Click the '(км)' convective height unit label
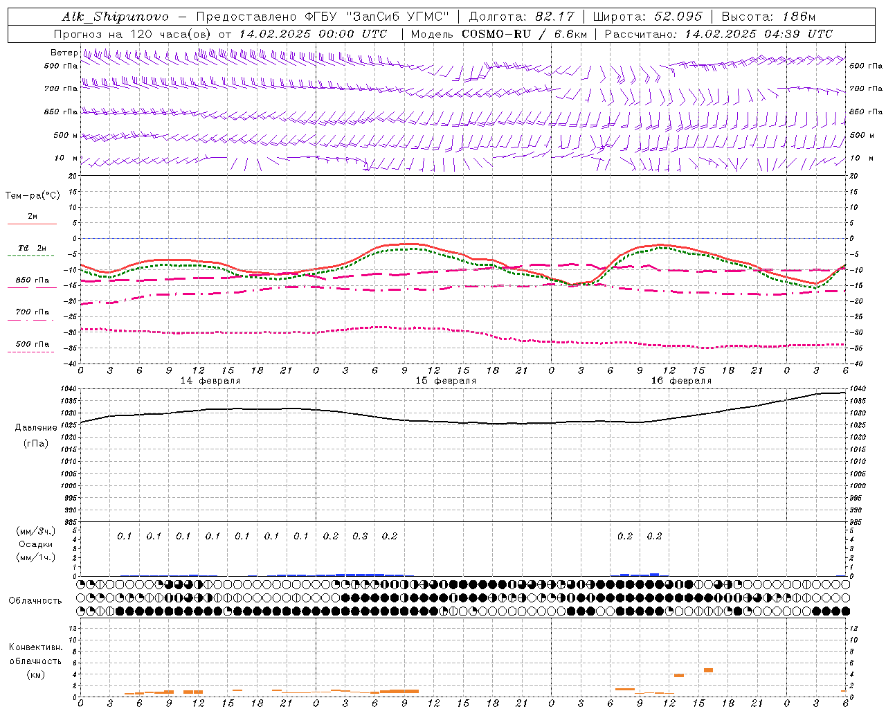The image size is (886, 709). pyautogui.click(x=36, y=674)
